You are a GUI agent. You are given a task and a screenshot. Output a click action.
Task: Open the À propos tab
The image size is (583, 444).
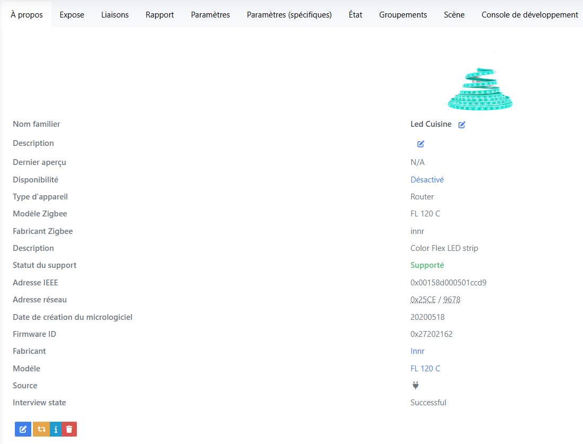[27, 14]
